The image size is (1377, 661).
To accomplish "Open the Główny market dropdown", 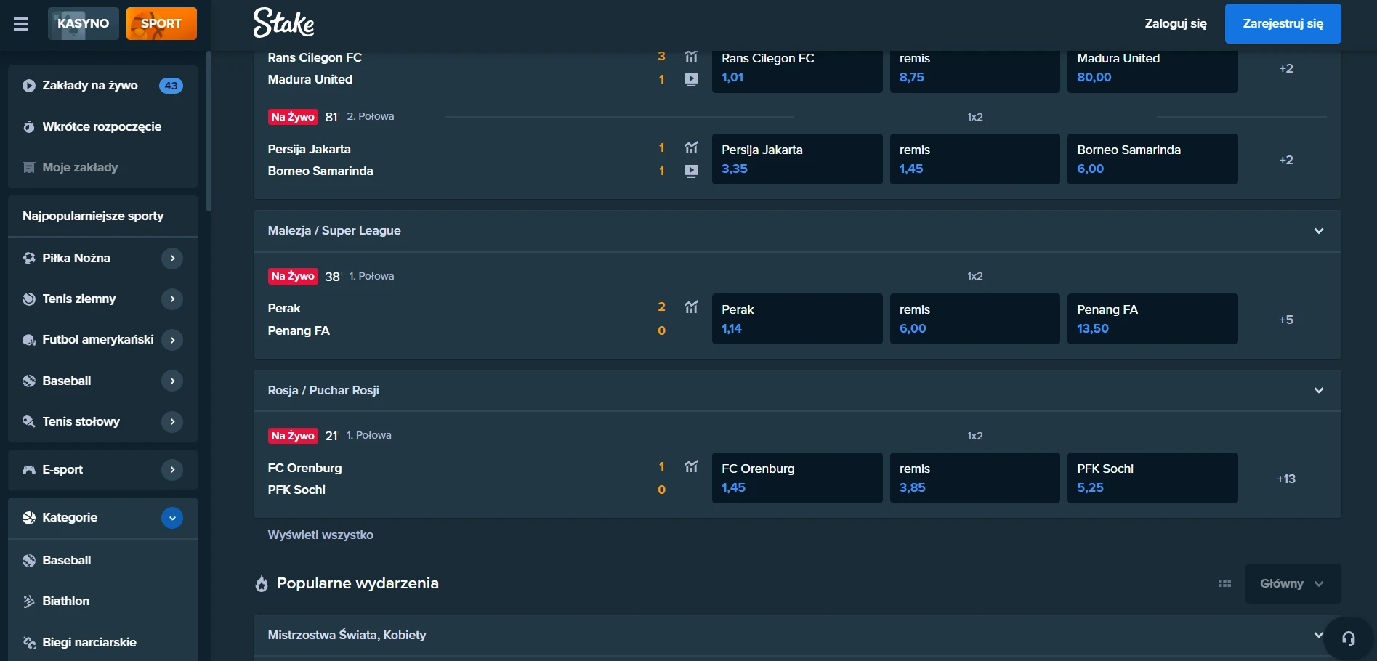I will pos(1293,583).
